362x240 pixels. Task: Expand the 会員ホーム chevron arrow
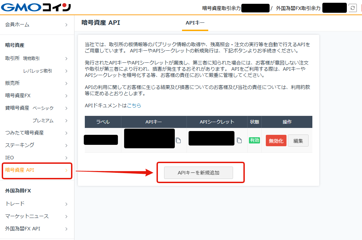coord(66,25)
